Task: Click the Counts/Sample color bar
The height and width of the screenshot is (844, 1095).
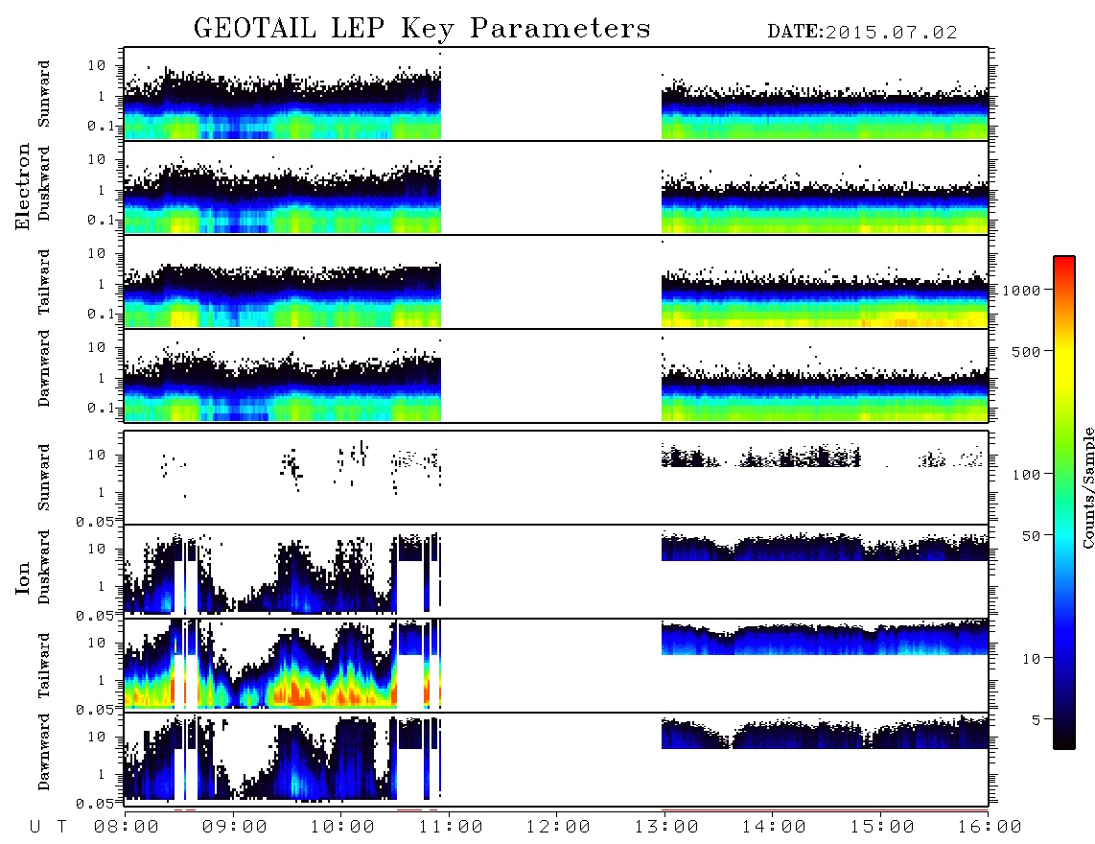Action: (x=1063, y=503)
